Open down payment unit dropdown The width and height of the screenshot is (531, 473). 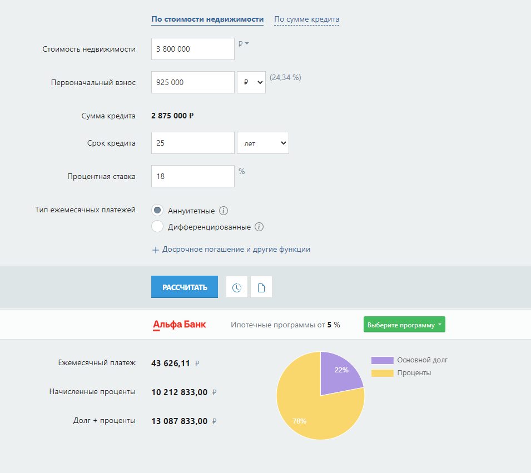pos(251,82)
